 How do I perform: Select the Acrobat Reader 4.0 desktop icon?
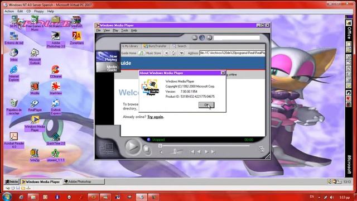pos(14,140)
